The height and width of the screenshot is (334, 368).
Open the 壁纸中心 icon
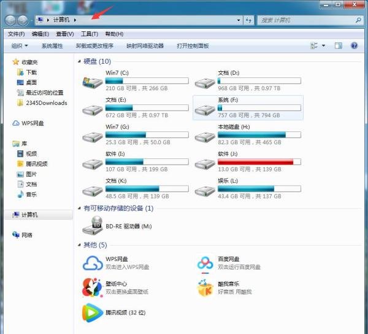(93, 288)
